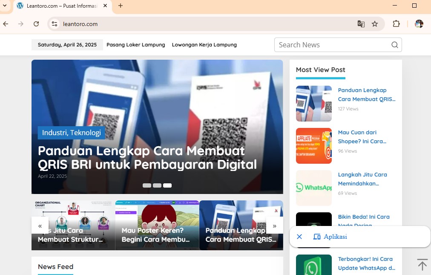Open the Extensions puzzle icon

point(396,24)
